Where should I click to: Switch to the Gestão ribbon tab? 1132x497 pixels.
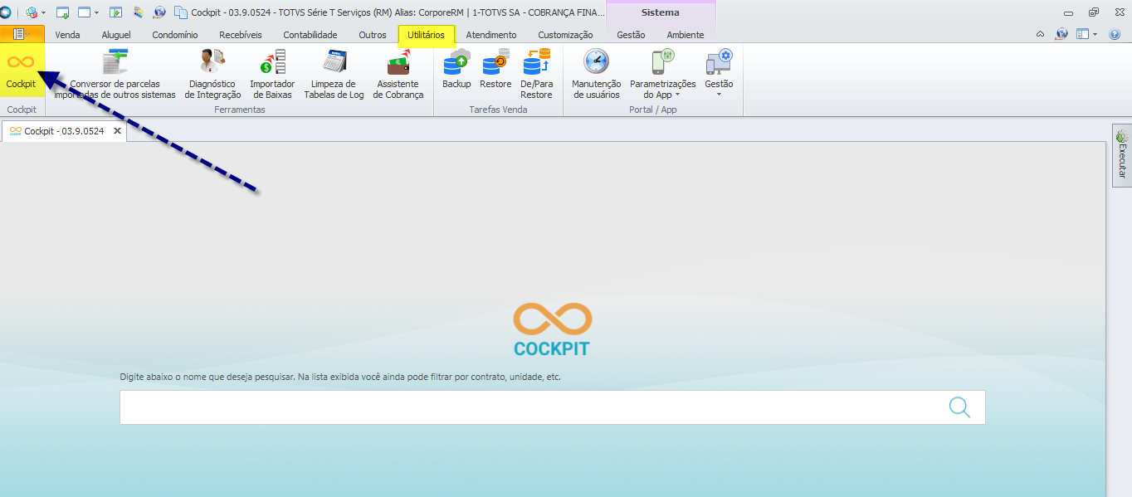(x=631, y=35)
